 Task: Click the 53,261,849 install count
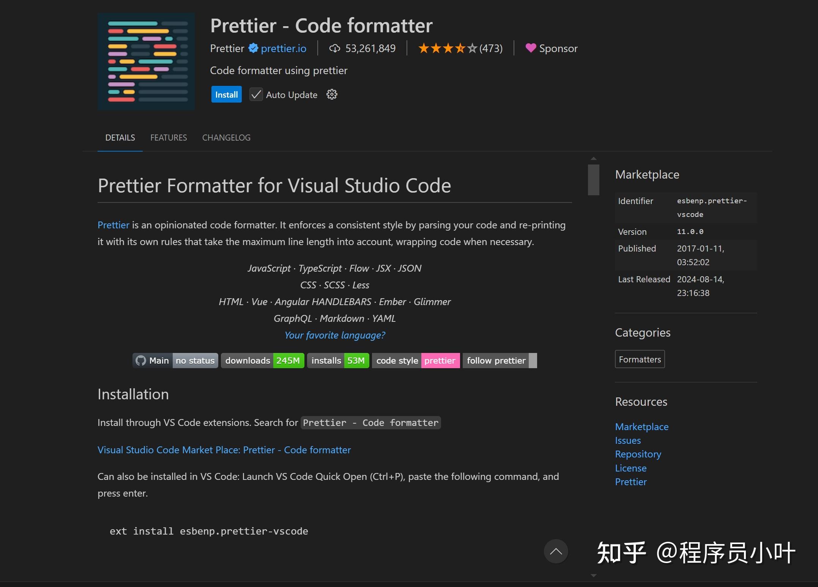coord(370,48)
